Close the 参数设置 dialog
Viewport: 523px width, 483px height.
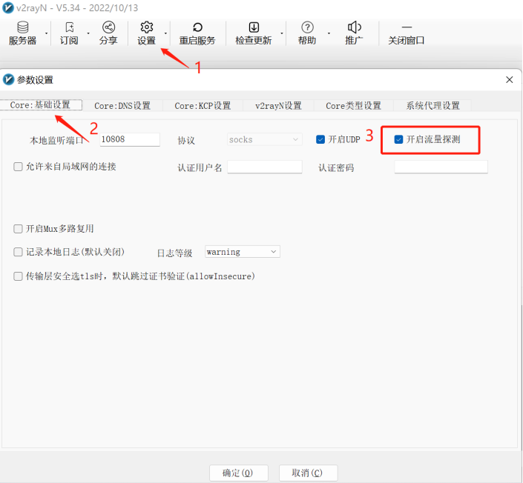[x=510, y=80]
